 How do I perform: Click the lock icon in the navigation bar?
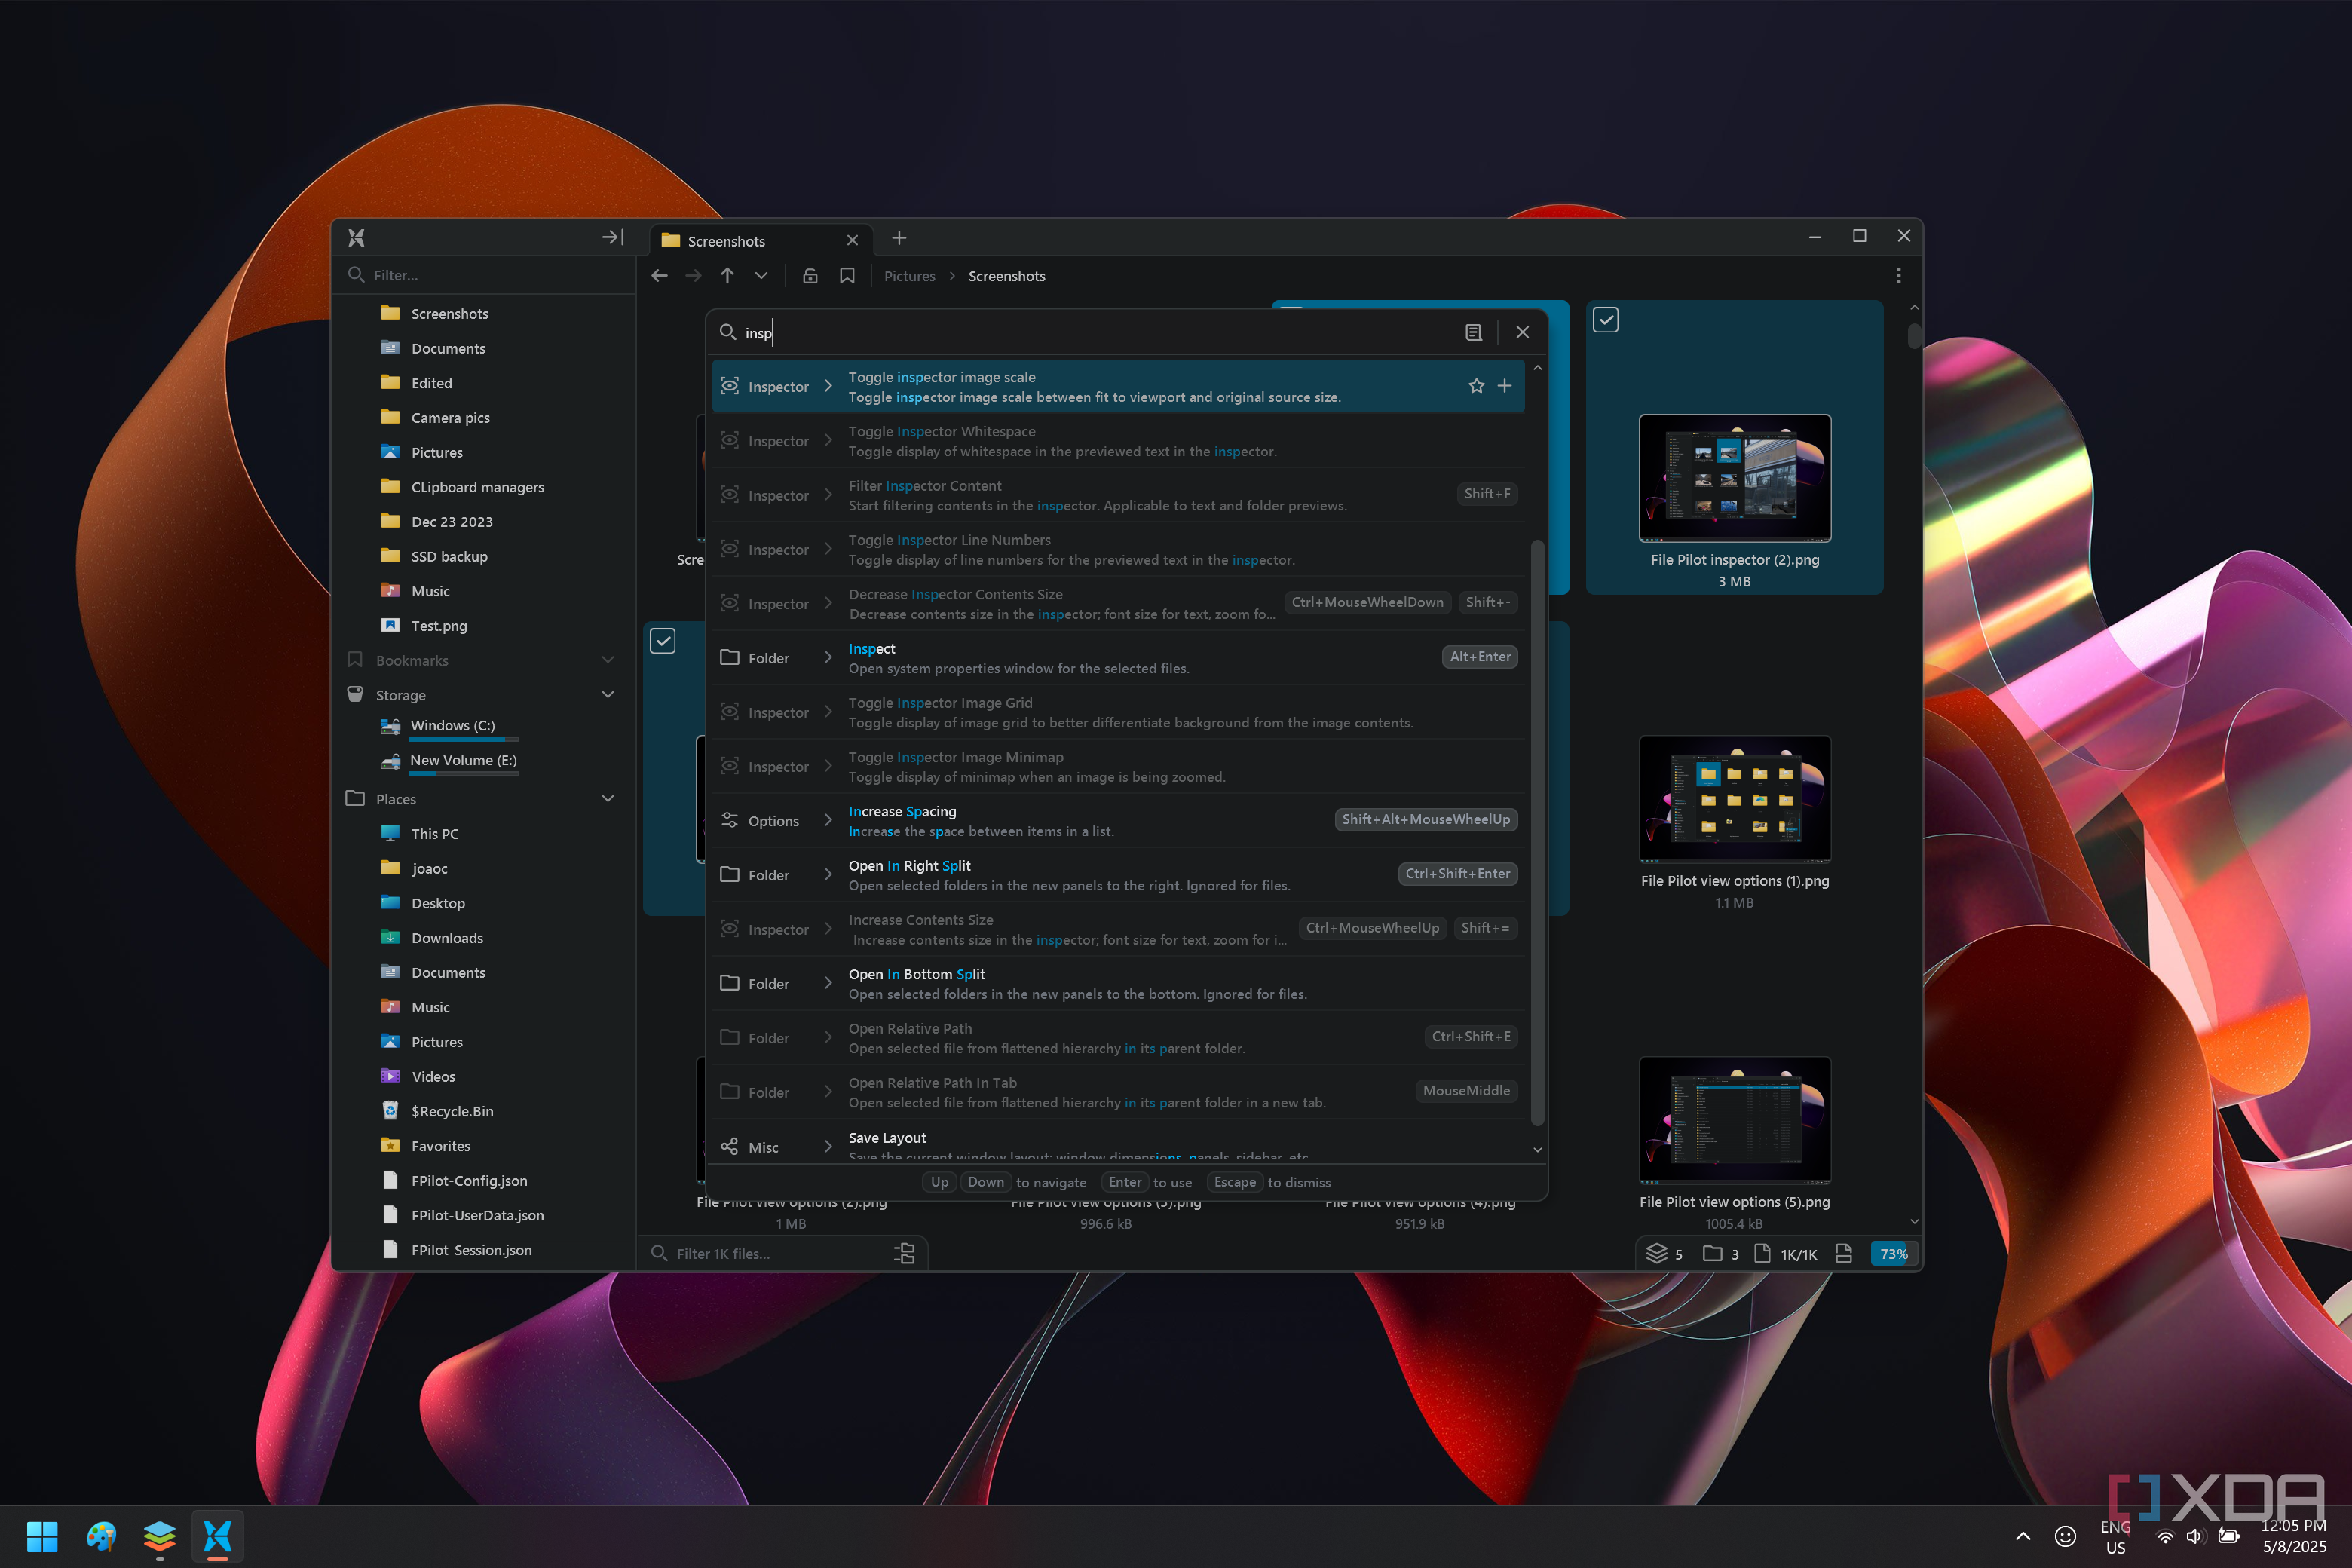810,276
